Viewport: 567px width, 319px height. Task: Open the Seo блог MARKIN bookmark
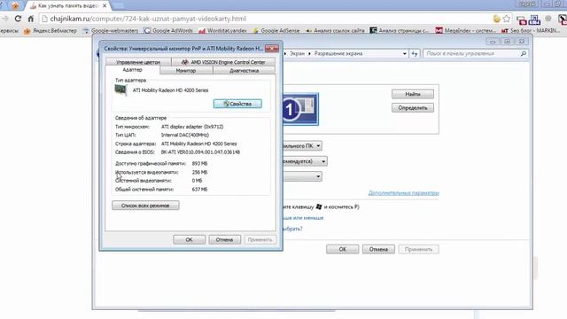point(531,31)
